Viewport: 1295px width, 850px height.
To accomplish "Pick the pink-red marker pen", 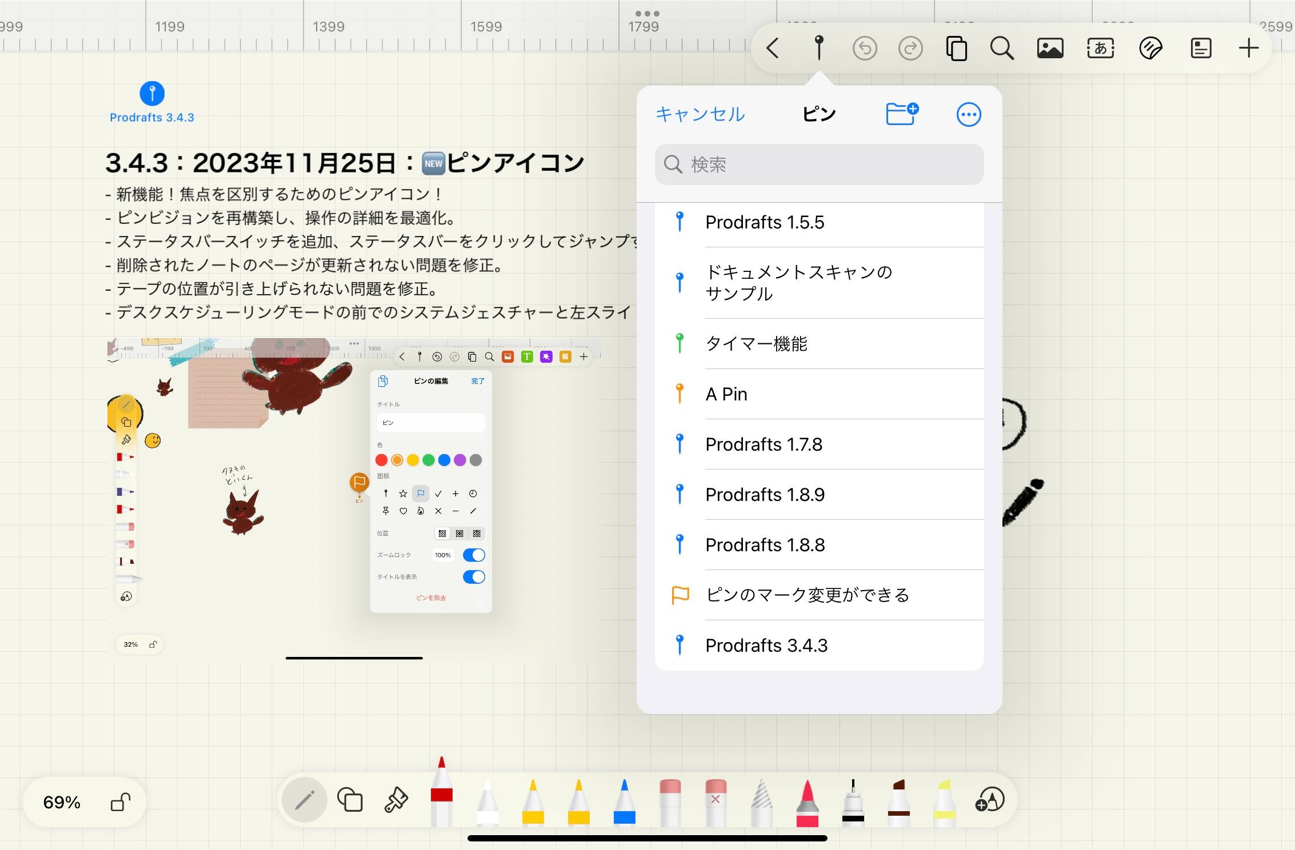I will 808,803.
